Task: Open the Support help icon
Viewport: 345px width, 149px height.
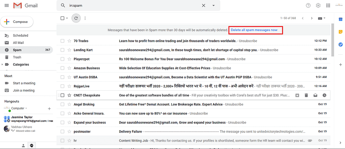Action: pyautogui.click(x=308, y=5)
